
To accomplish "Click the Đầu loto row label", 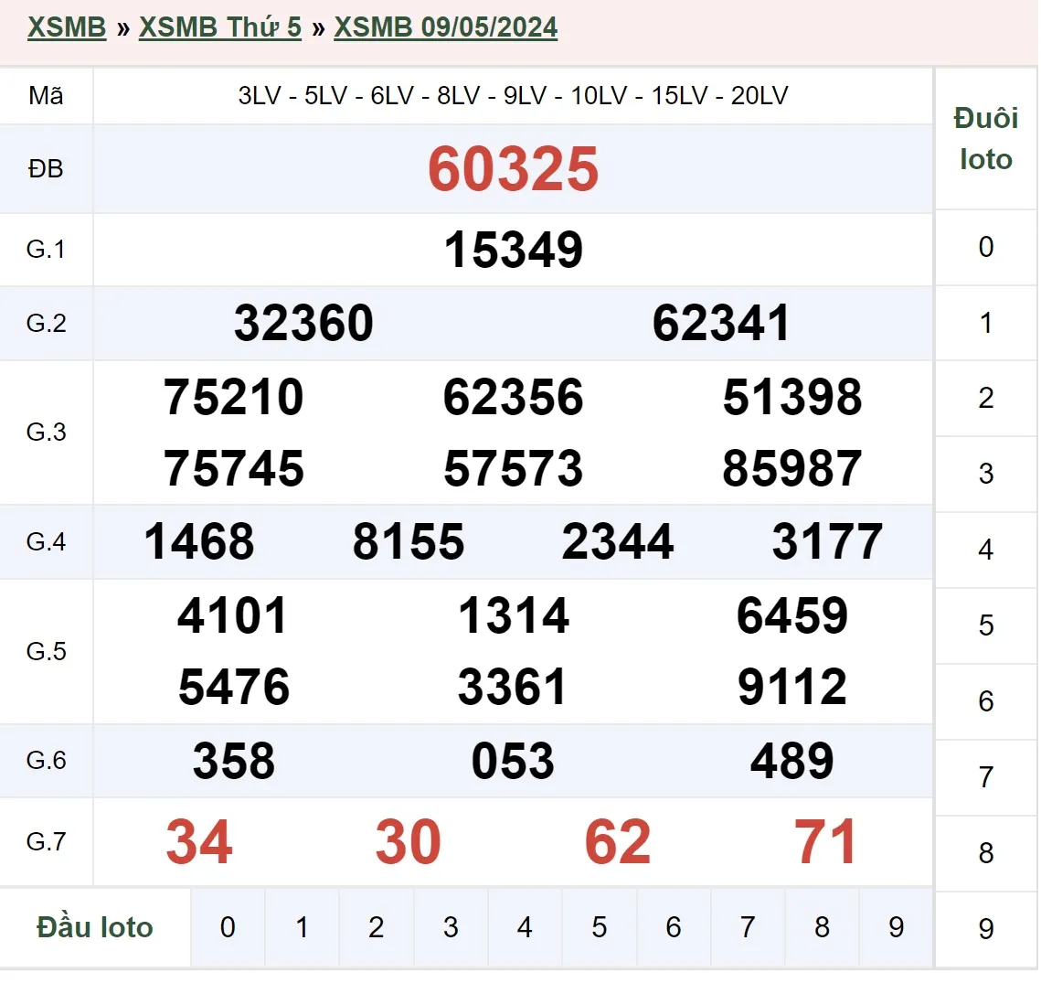I will 95,927.
